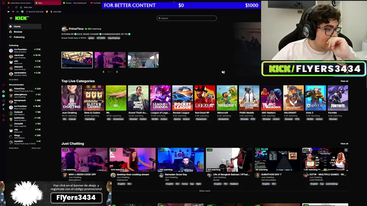Click the green KICK logo
Image resolution: width=367 pixels, height=206 pixels.
point(22,18)
